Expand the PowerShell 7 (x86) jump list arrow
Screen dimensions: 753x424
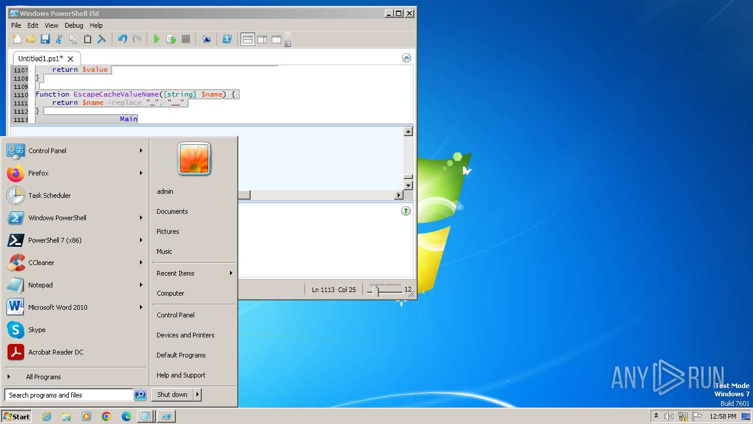point(141,240)
